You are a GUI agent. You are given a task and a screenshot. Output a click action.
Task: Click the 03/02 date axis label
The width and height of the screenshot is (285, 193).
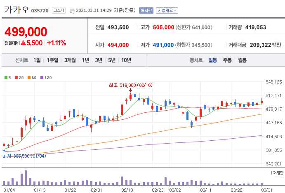point(175,190)
